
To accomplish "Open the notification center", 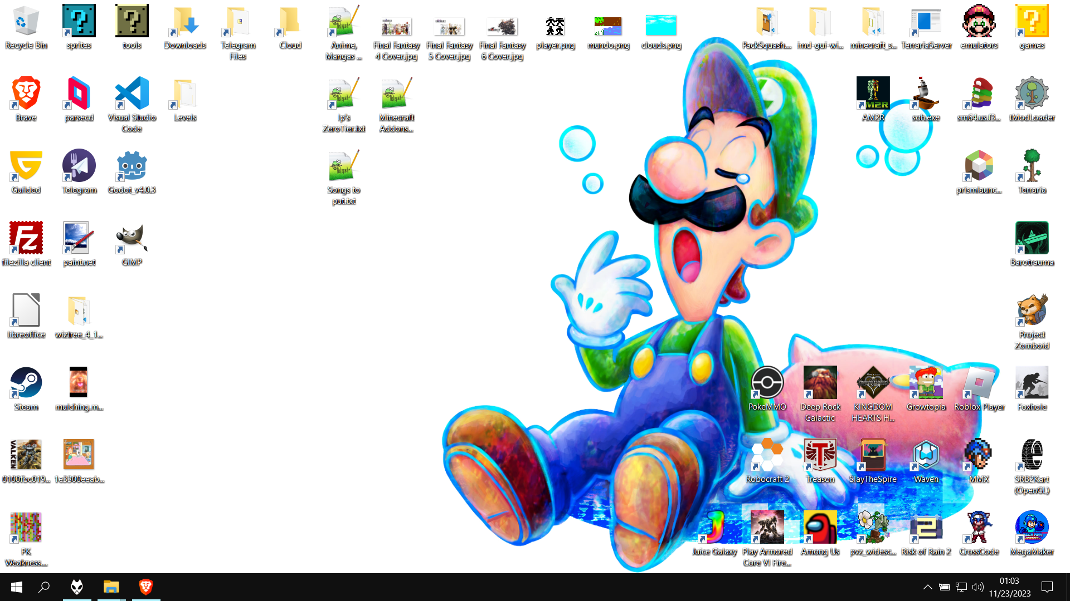I will click(x=1047, y=587).
